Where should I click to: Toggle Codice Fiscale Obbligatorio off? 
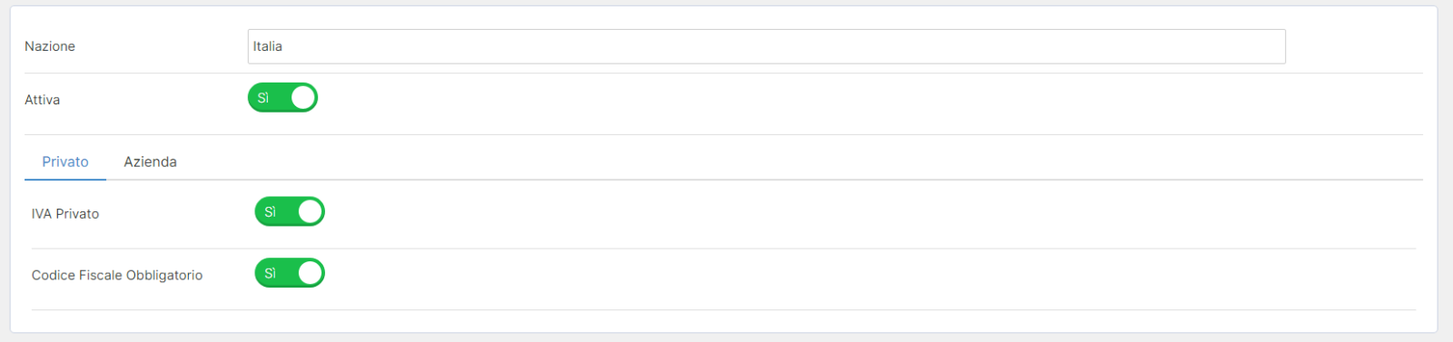point(290,273)
